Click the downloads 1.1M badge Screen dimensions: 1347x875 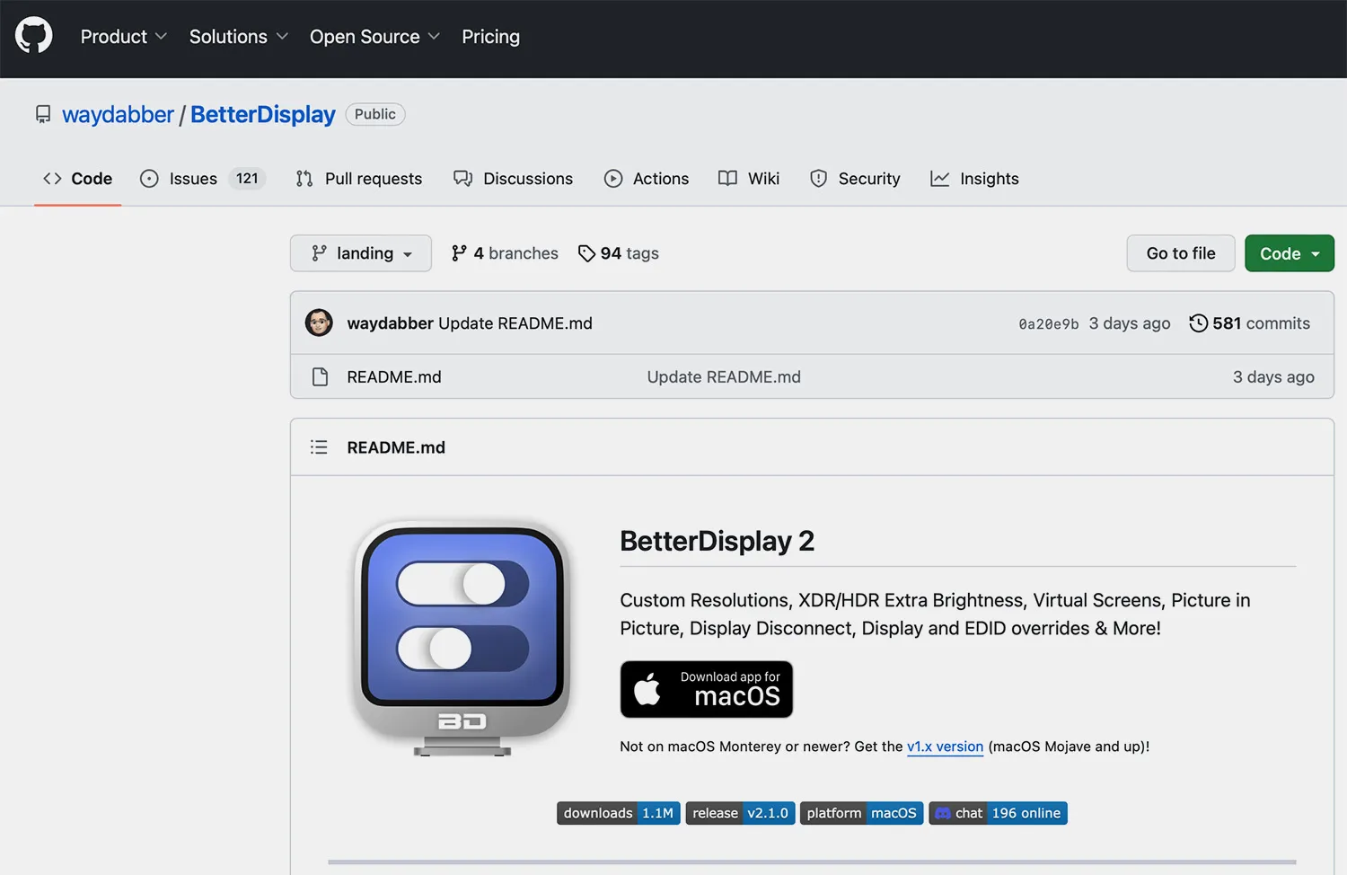pyautogui.click(x=619, y=813)
